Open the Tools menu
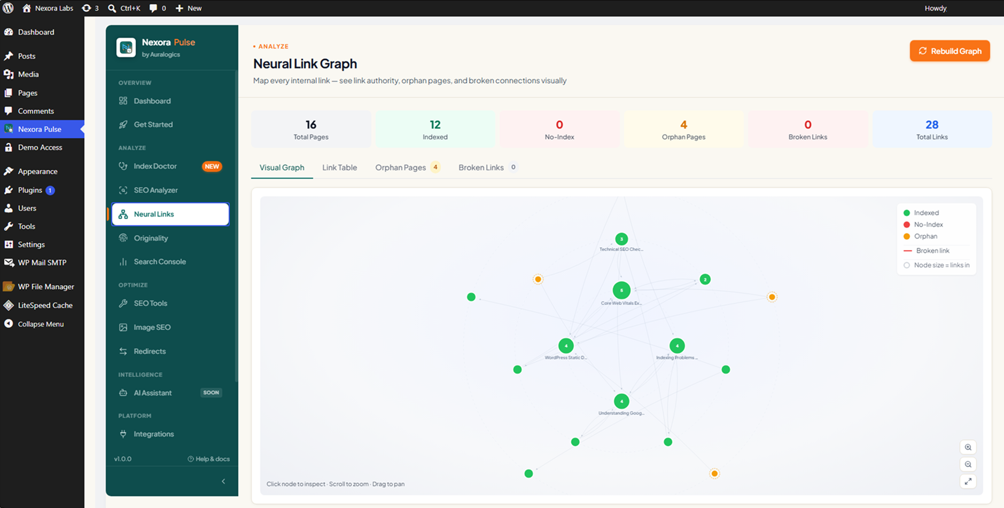 pyautogui.click(x=42, y=226)
